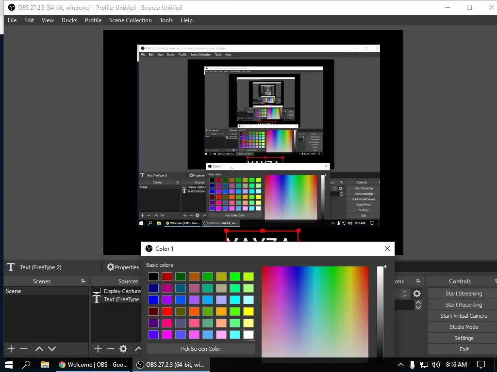Open Settings from the Controls panel
Image resolution: width=497 pixels, height=372 pixels.
[464, 338]
